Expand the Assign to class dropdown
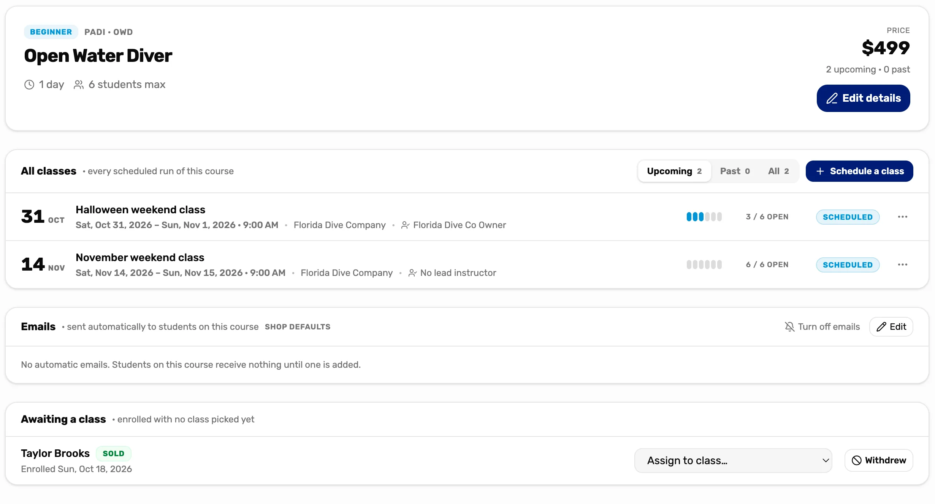This screenshot has width=935, height=504. pos(733,460)
